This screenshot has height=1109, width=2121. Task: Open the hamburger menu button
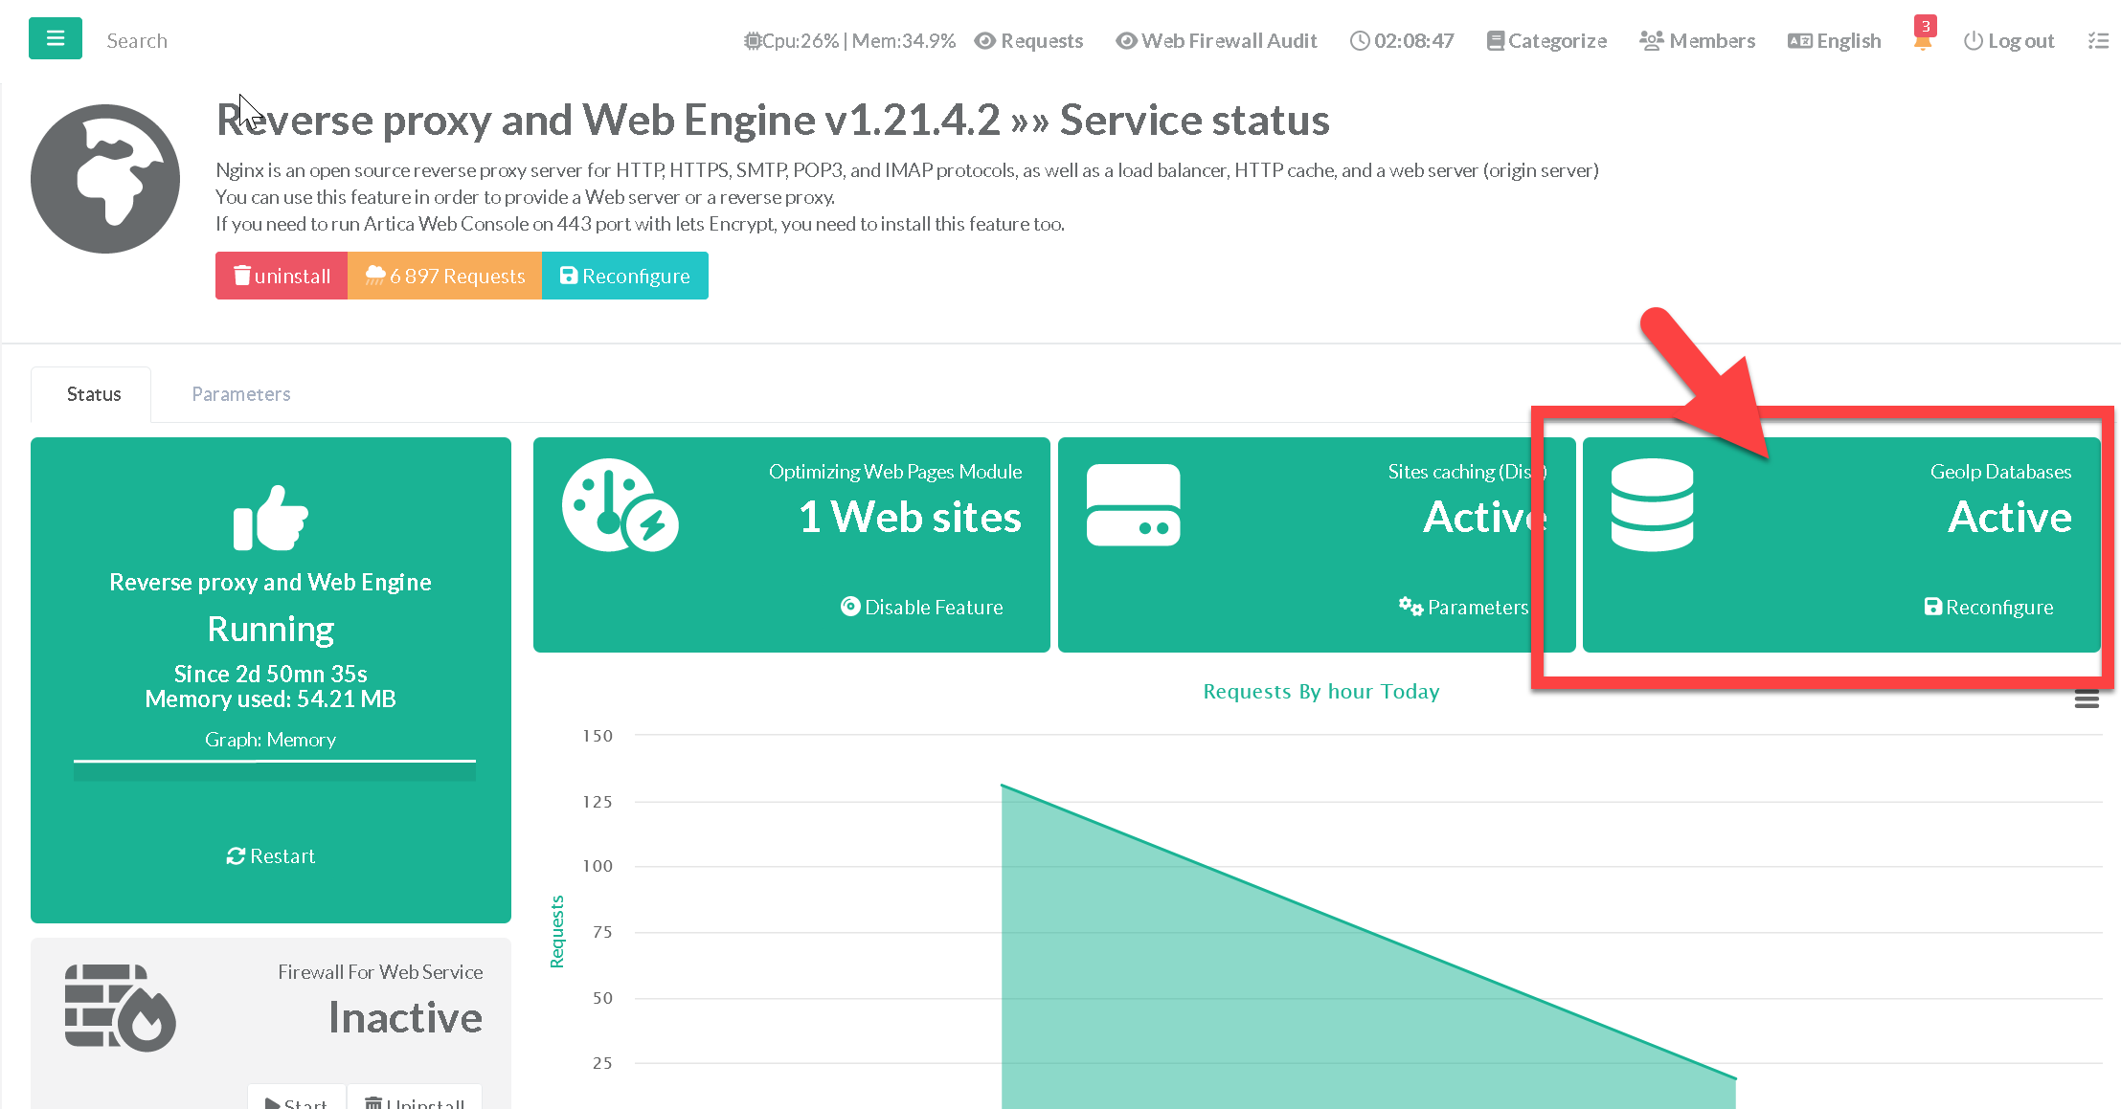click(x=55, y=39)
